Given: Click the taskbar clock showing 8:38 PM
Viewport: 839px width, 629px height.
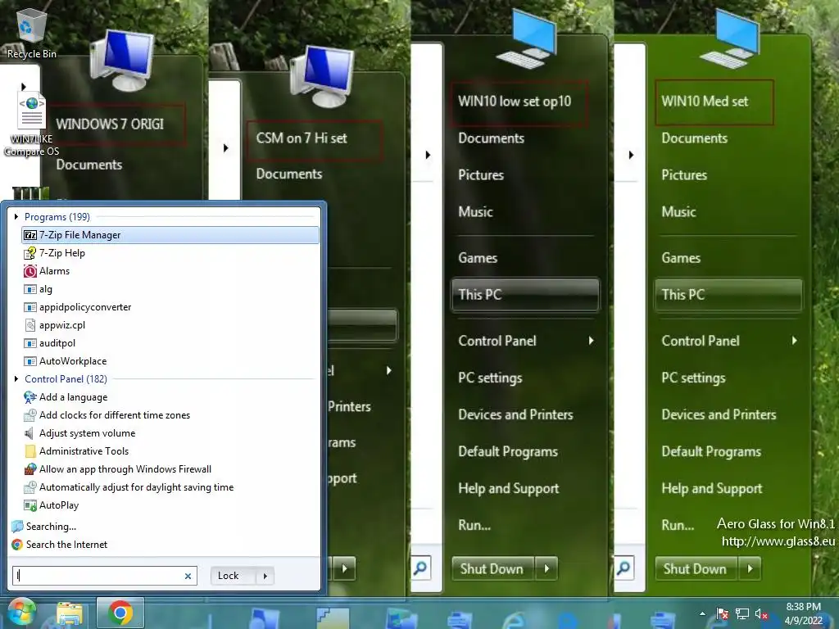Looking at the screenshot, I should 803,613.
